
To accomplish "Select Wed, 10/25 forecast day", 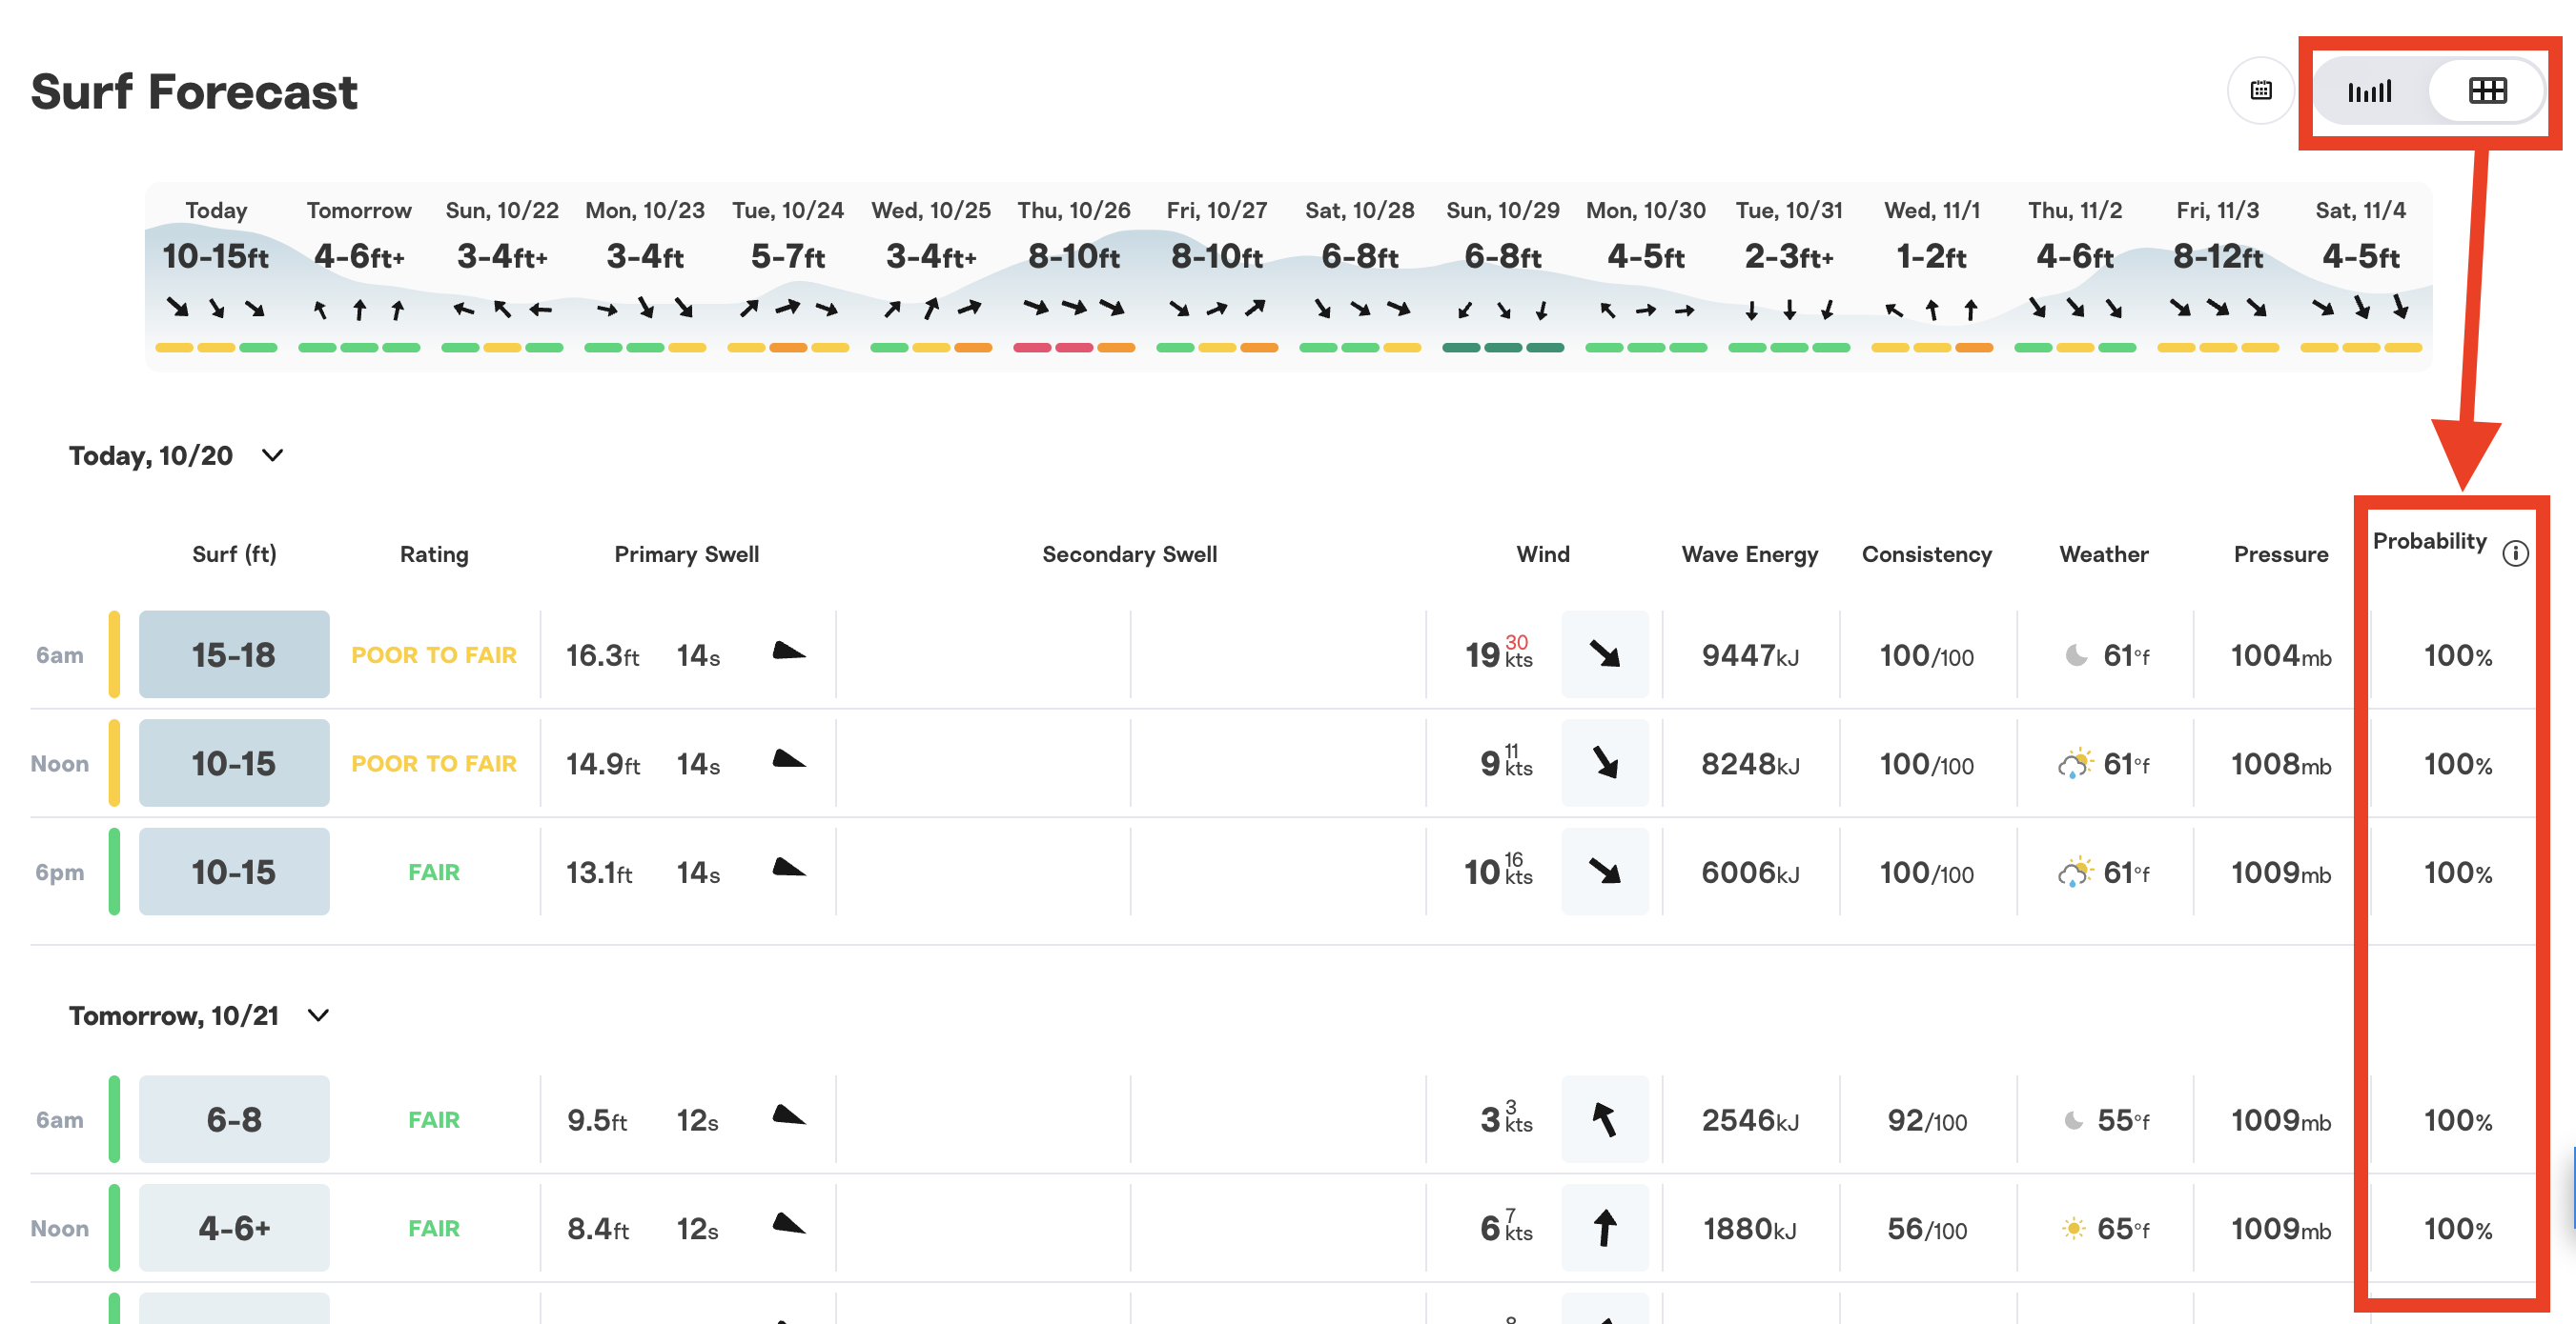I will (x=931, y=277).
